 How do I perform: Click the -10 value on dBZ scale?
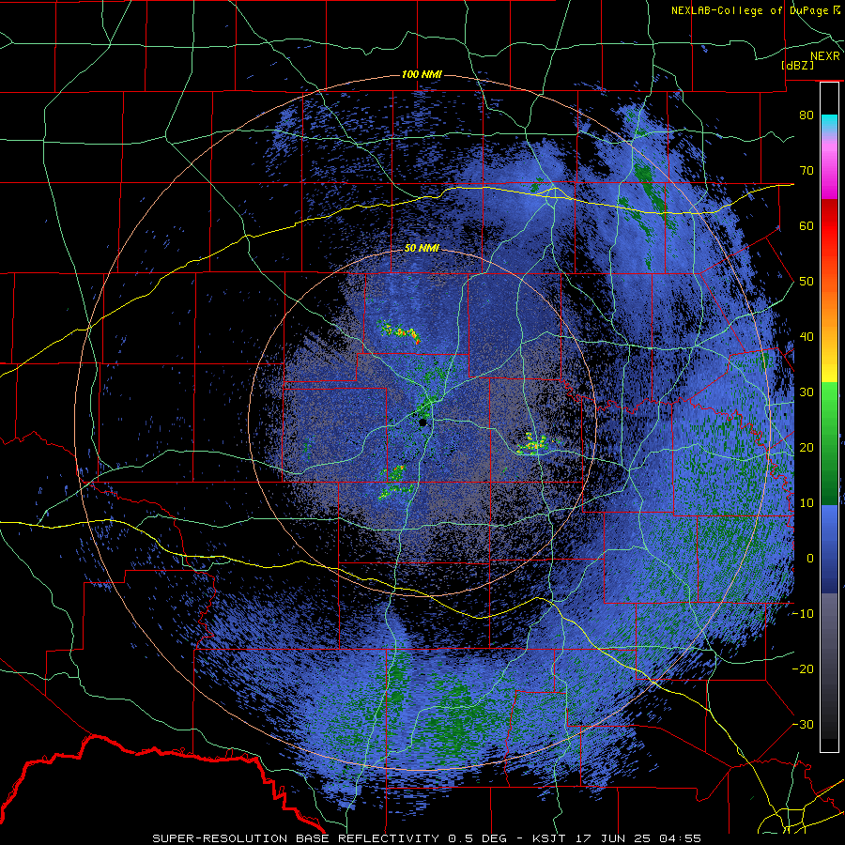[x=803, y=614]
